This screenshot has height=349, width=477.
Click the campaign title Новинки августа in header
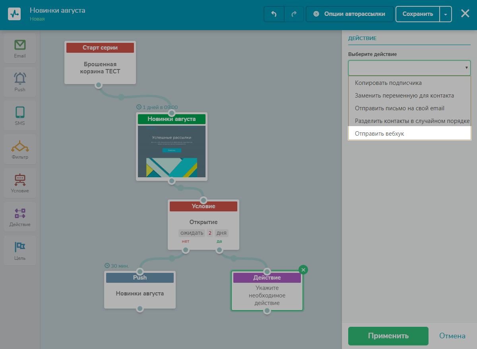coord(57,10)
